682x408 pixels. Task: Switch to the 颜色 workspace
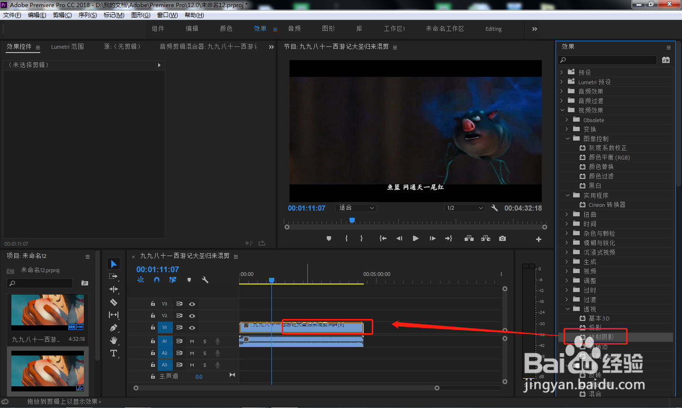(x=226, y=29)
